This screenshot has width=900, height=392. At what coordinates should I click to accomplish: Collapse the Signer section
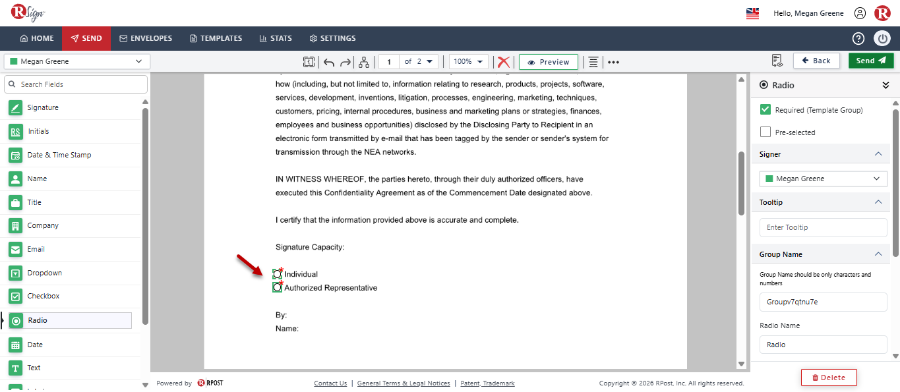coord(878,154)
